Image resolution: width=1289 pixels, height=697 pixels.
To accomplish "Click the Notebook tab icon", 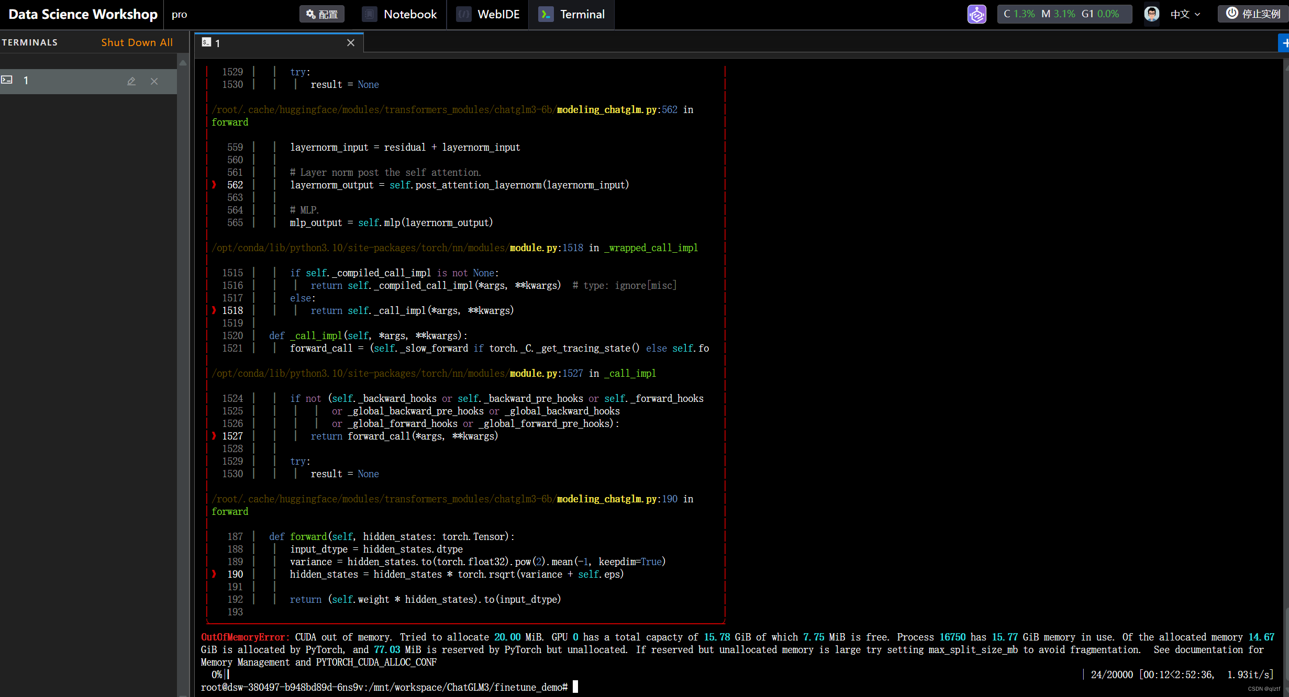I will pos(369,14).
